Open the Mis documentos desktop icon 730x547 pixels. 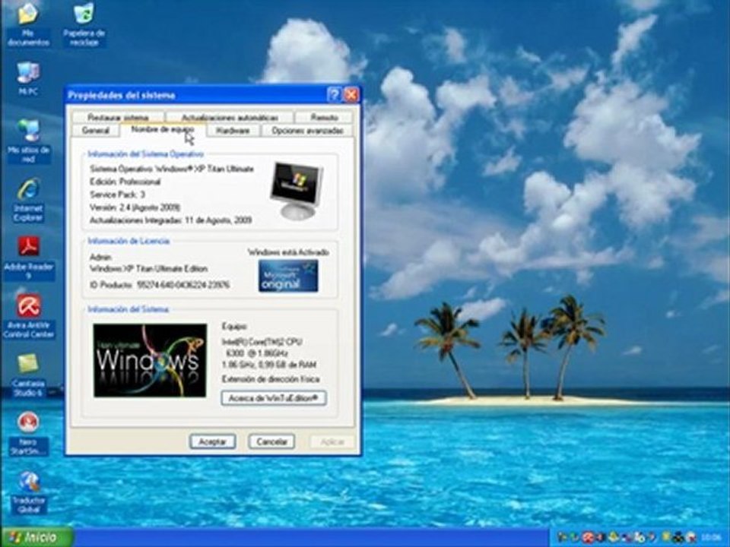coord(28,24)
